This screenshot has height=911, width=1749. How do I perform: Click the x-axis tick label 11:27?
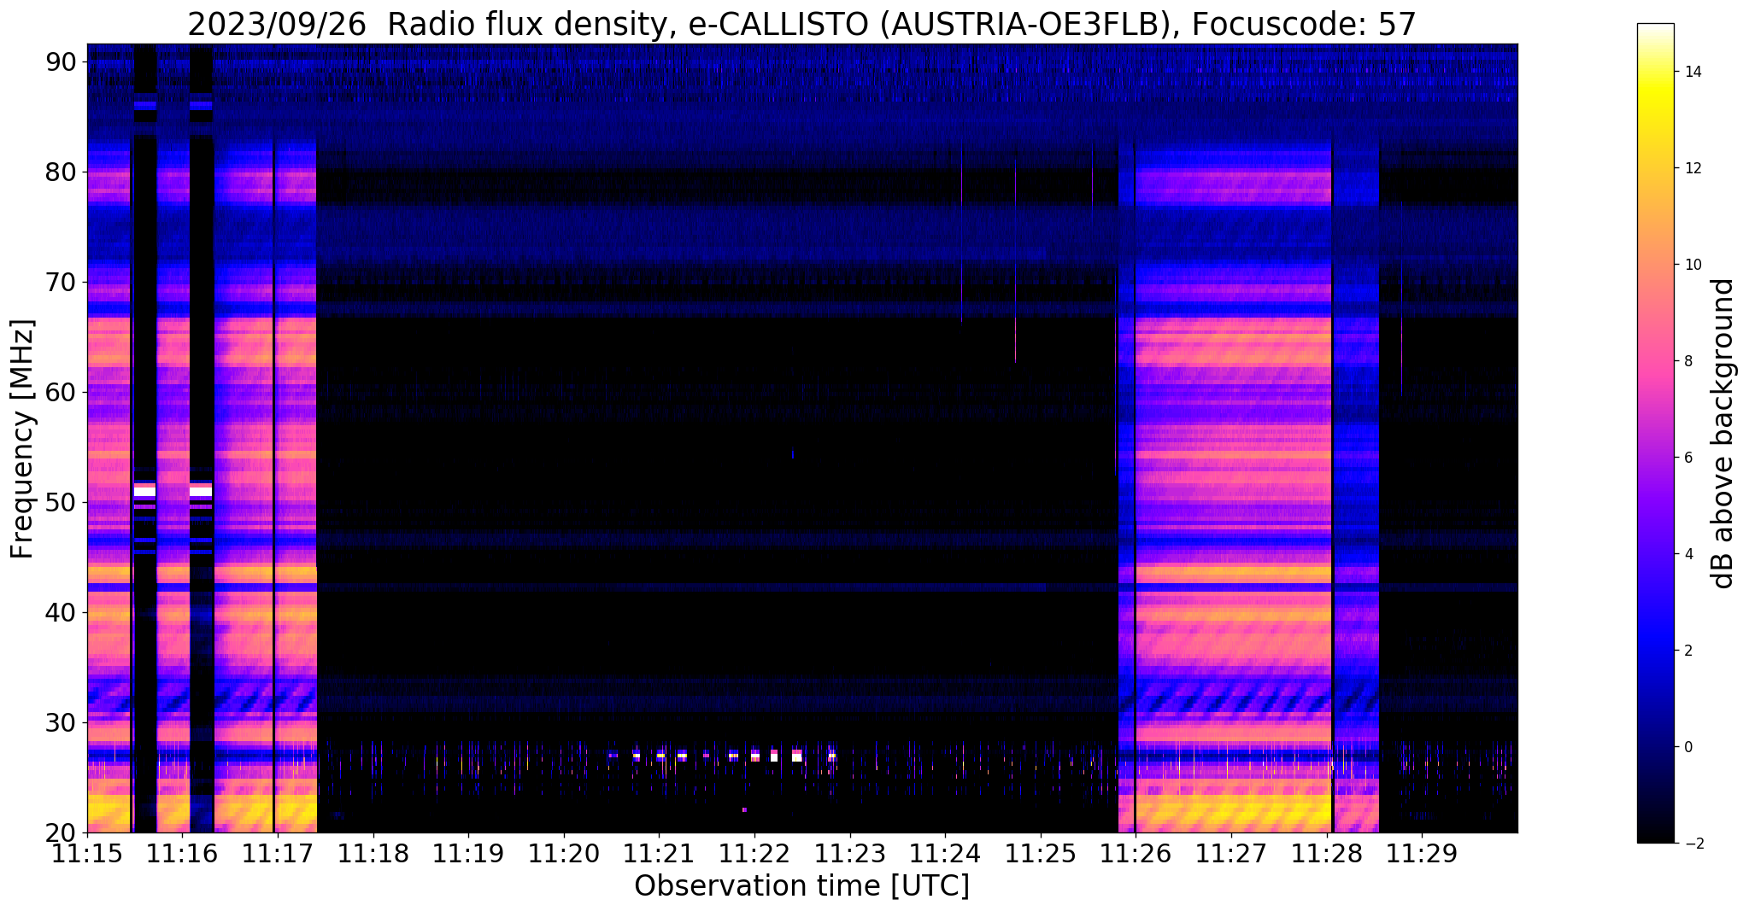click(1231, 852)
